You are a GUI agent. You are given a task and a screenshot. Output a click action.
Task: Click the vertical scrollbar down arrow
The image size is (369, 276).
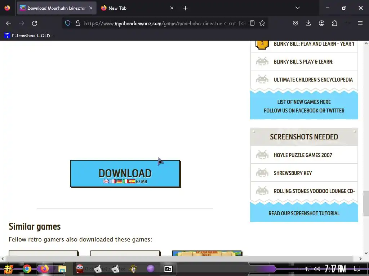(x=366, y=253)
